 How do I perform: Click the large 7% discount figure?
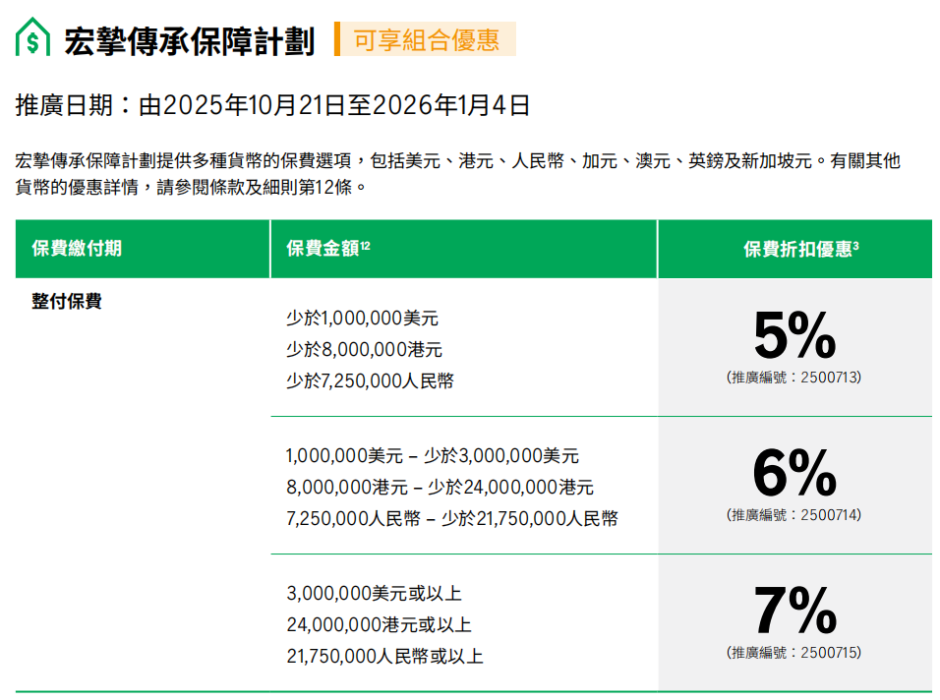pyautogui.click(x=794, y=612)
